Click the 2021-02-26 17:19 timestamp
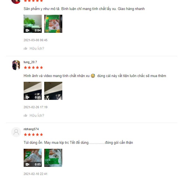The image size is (178, 178). pyautogui.click(x=36, y=107)
